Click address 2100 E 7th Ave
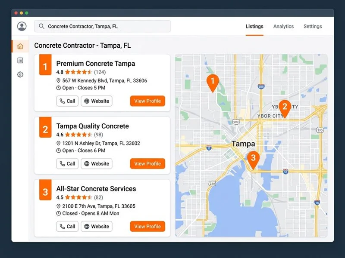 click(99, 206)
